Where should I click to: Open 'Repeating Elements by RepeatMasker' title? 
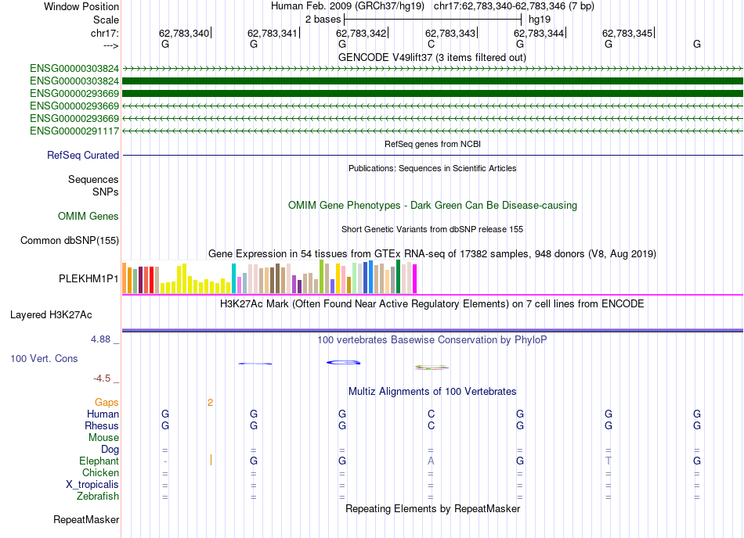click(x=432, y=508)
